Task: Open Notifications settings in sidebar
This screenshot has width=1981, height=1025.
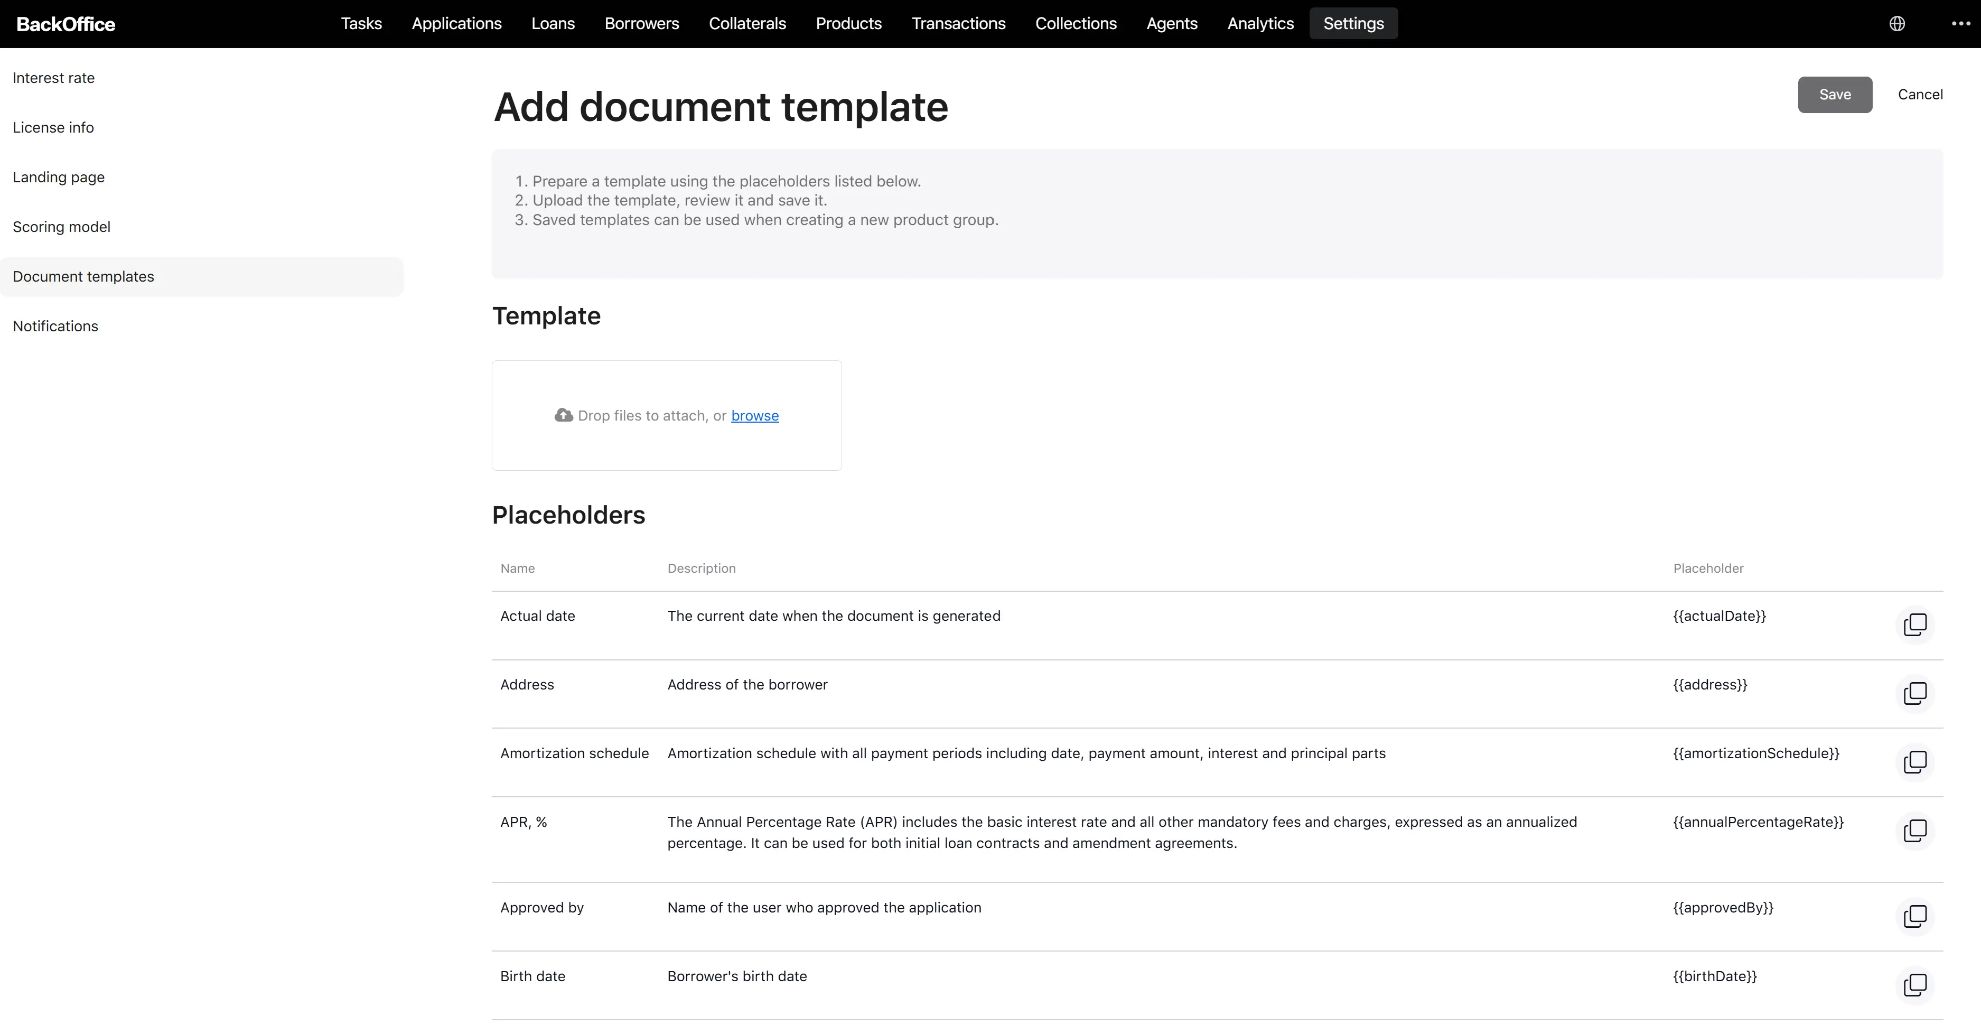Action: pyautogui.click(x=55, y=326)
